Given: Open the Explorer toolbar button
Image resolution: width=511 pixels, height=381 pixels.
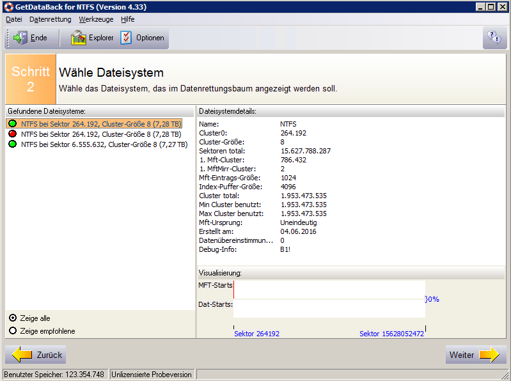Looking at the screenshot, I should 92,38.
